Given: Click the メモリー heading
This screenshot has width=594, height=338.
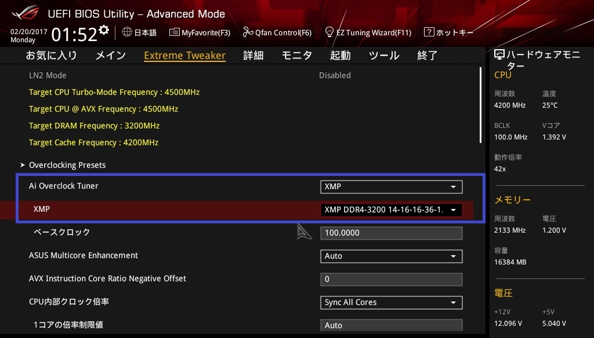Looking at the screenshot, I should 513,200.
